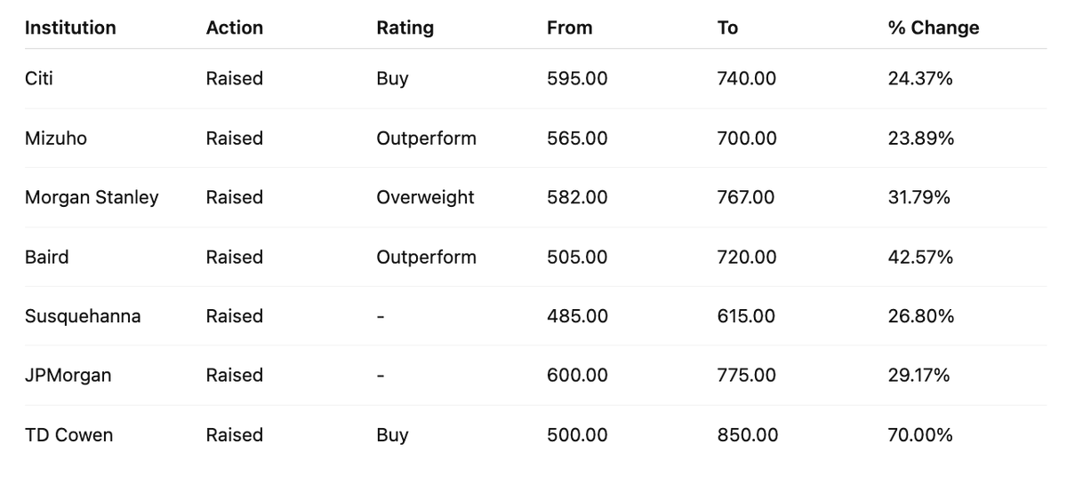The image size is (1067, 492).
Task: Click the Rating column header
Action: [405, 28]
